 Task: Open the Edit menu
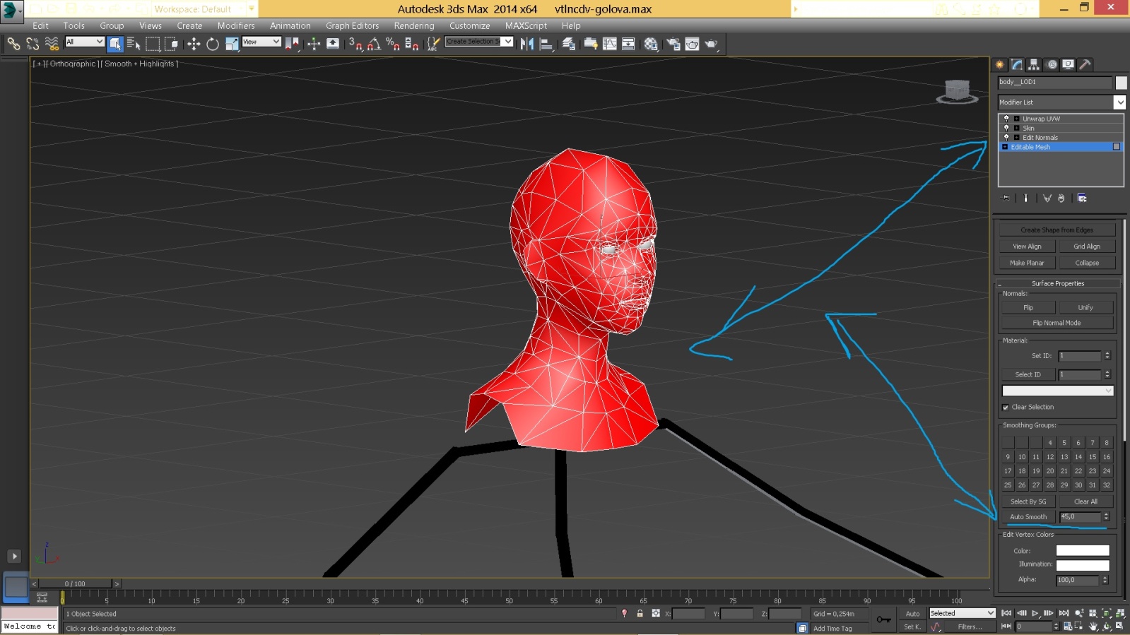coord(41,25)
